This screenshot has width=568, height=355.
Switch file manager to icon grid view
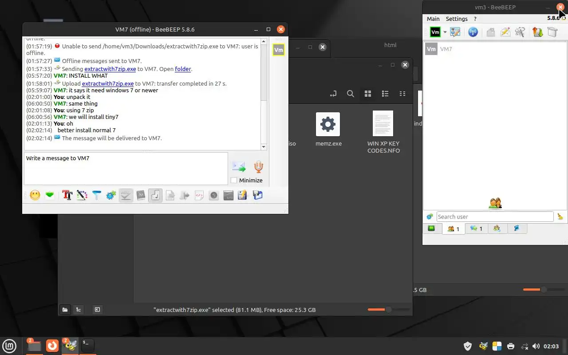tap(368, 94)
